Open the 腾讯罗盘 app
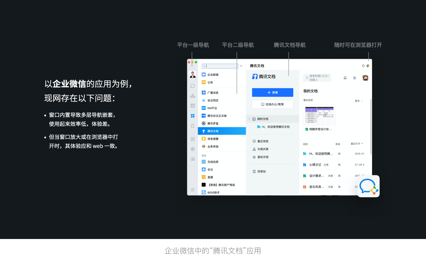The image size is (426, 256). pos(222,123)
